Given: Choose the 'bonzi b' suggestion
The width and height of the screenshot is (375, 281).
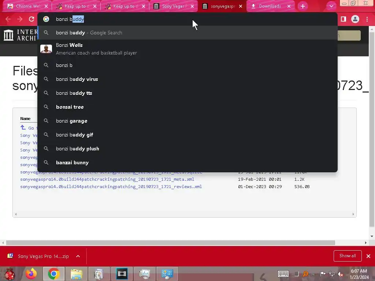Looking at the screenshot, I should (187, 65).
